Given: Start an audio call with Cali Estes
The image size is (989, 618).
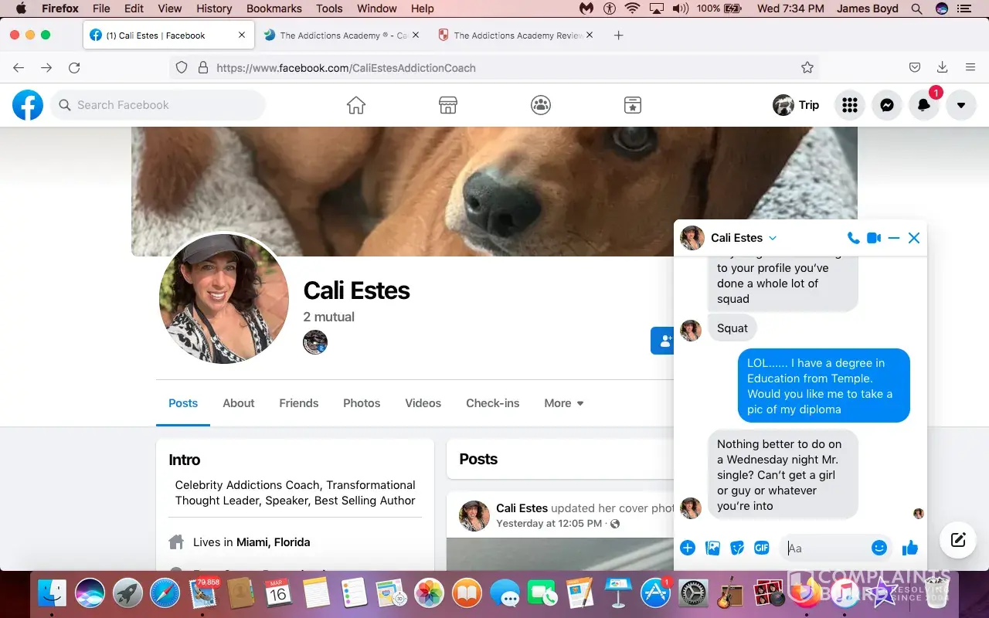Looking at the screenshot, I should coord(853,238).
